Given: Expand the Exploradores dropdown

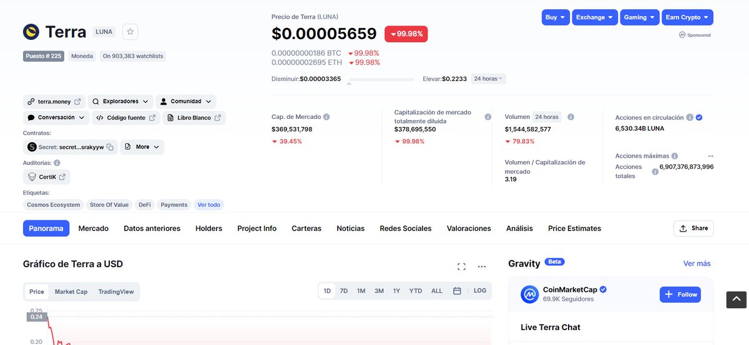Looking at the screenshot, I should (x=121, y=101).
